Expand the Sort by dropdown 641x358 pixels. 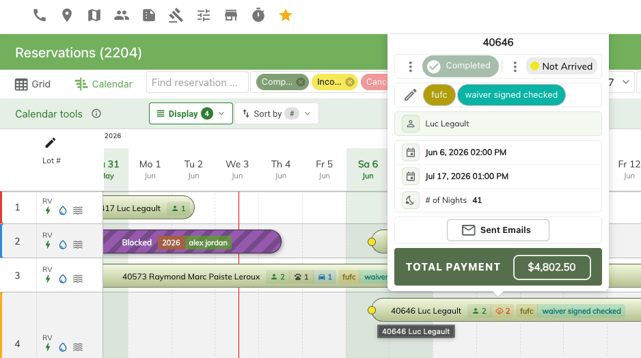pyautogui.click(x=277, y=113)
